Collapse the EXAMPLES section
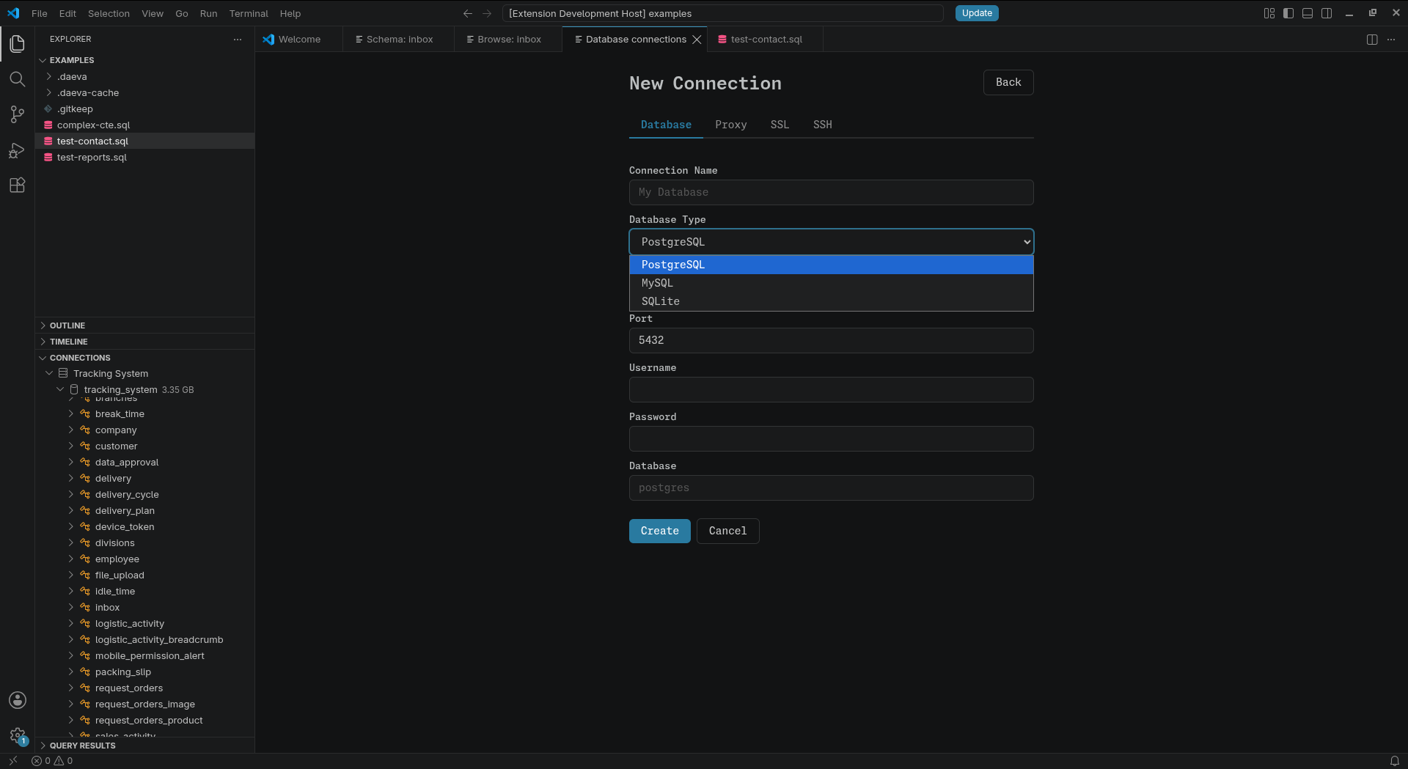 [x=43, y=60]
